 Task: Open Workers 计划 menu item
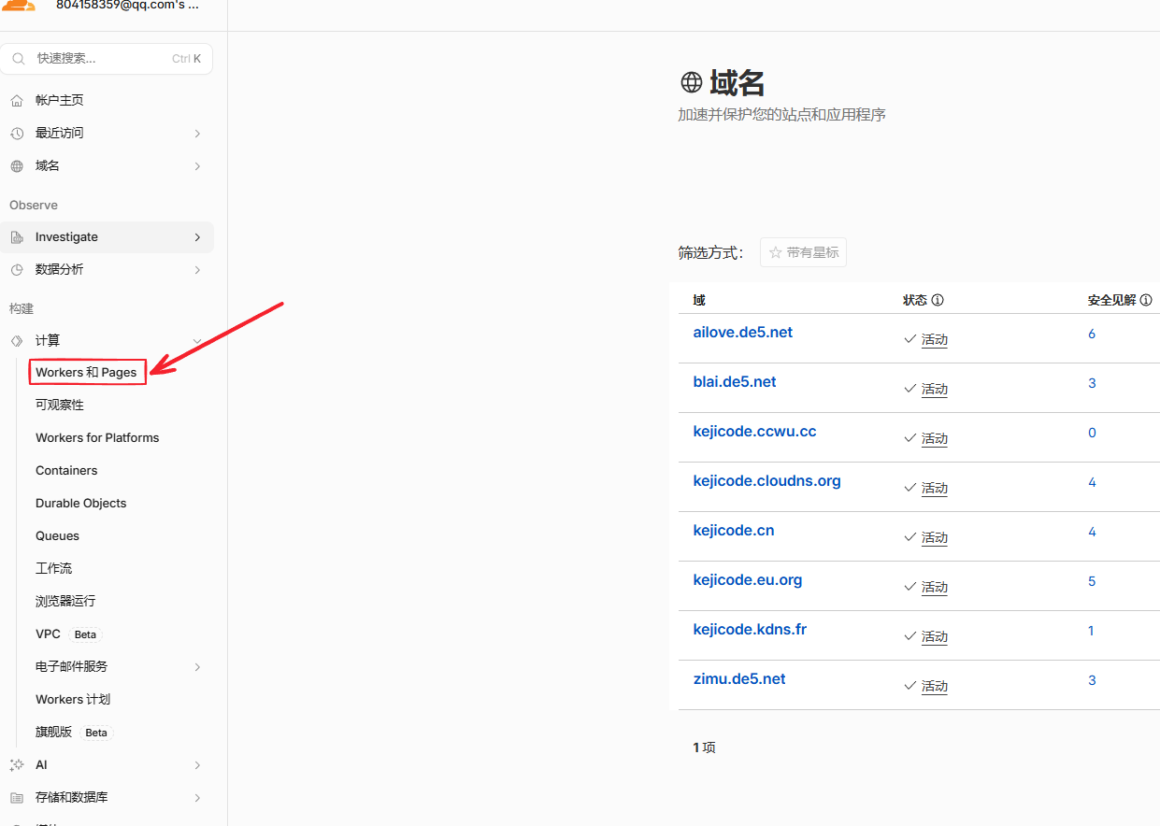(73, 699)
